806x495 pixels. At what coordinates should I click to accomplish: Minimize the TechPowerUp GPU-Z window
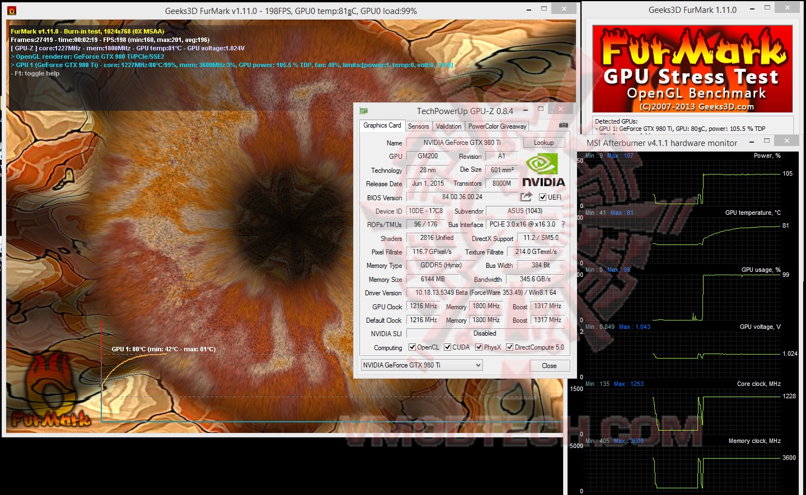[526, 110]
